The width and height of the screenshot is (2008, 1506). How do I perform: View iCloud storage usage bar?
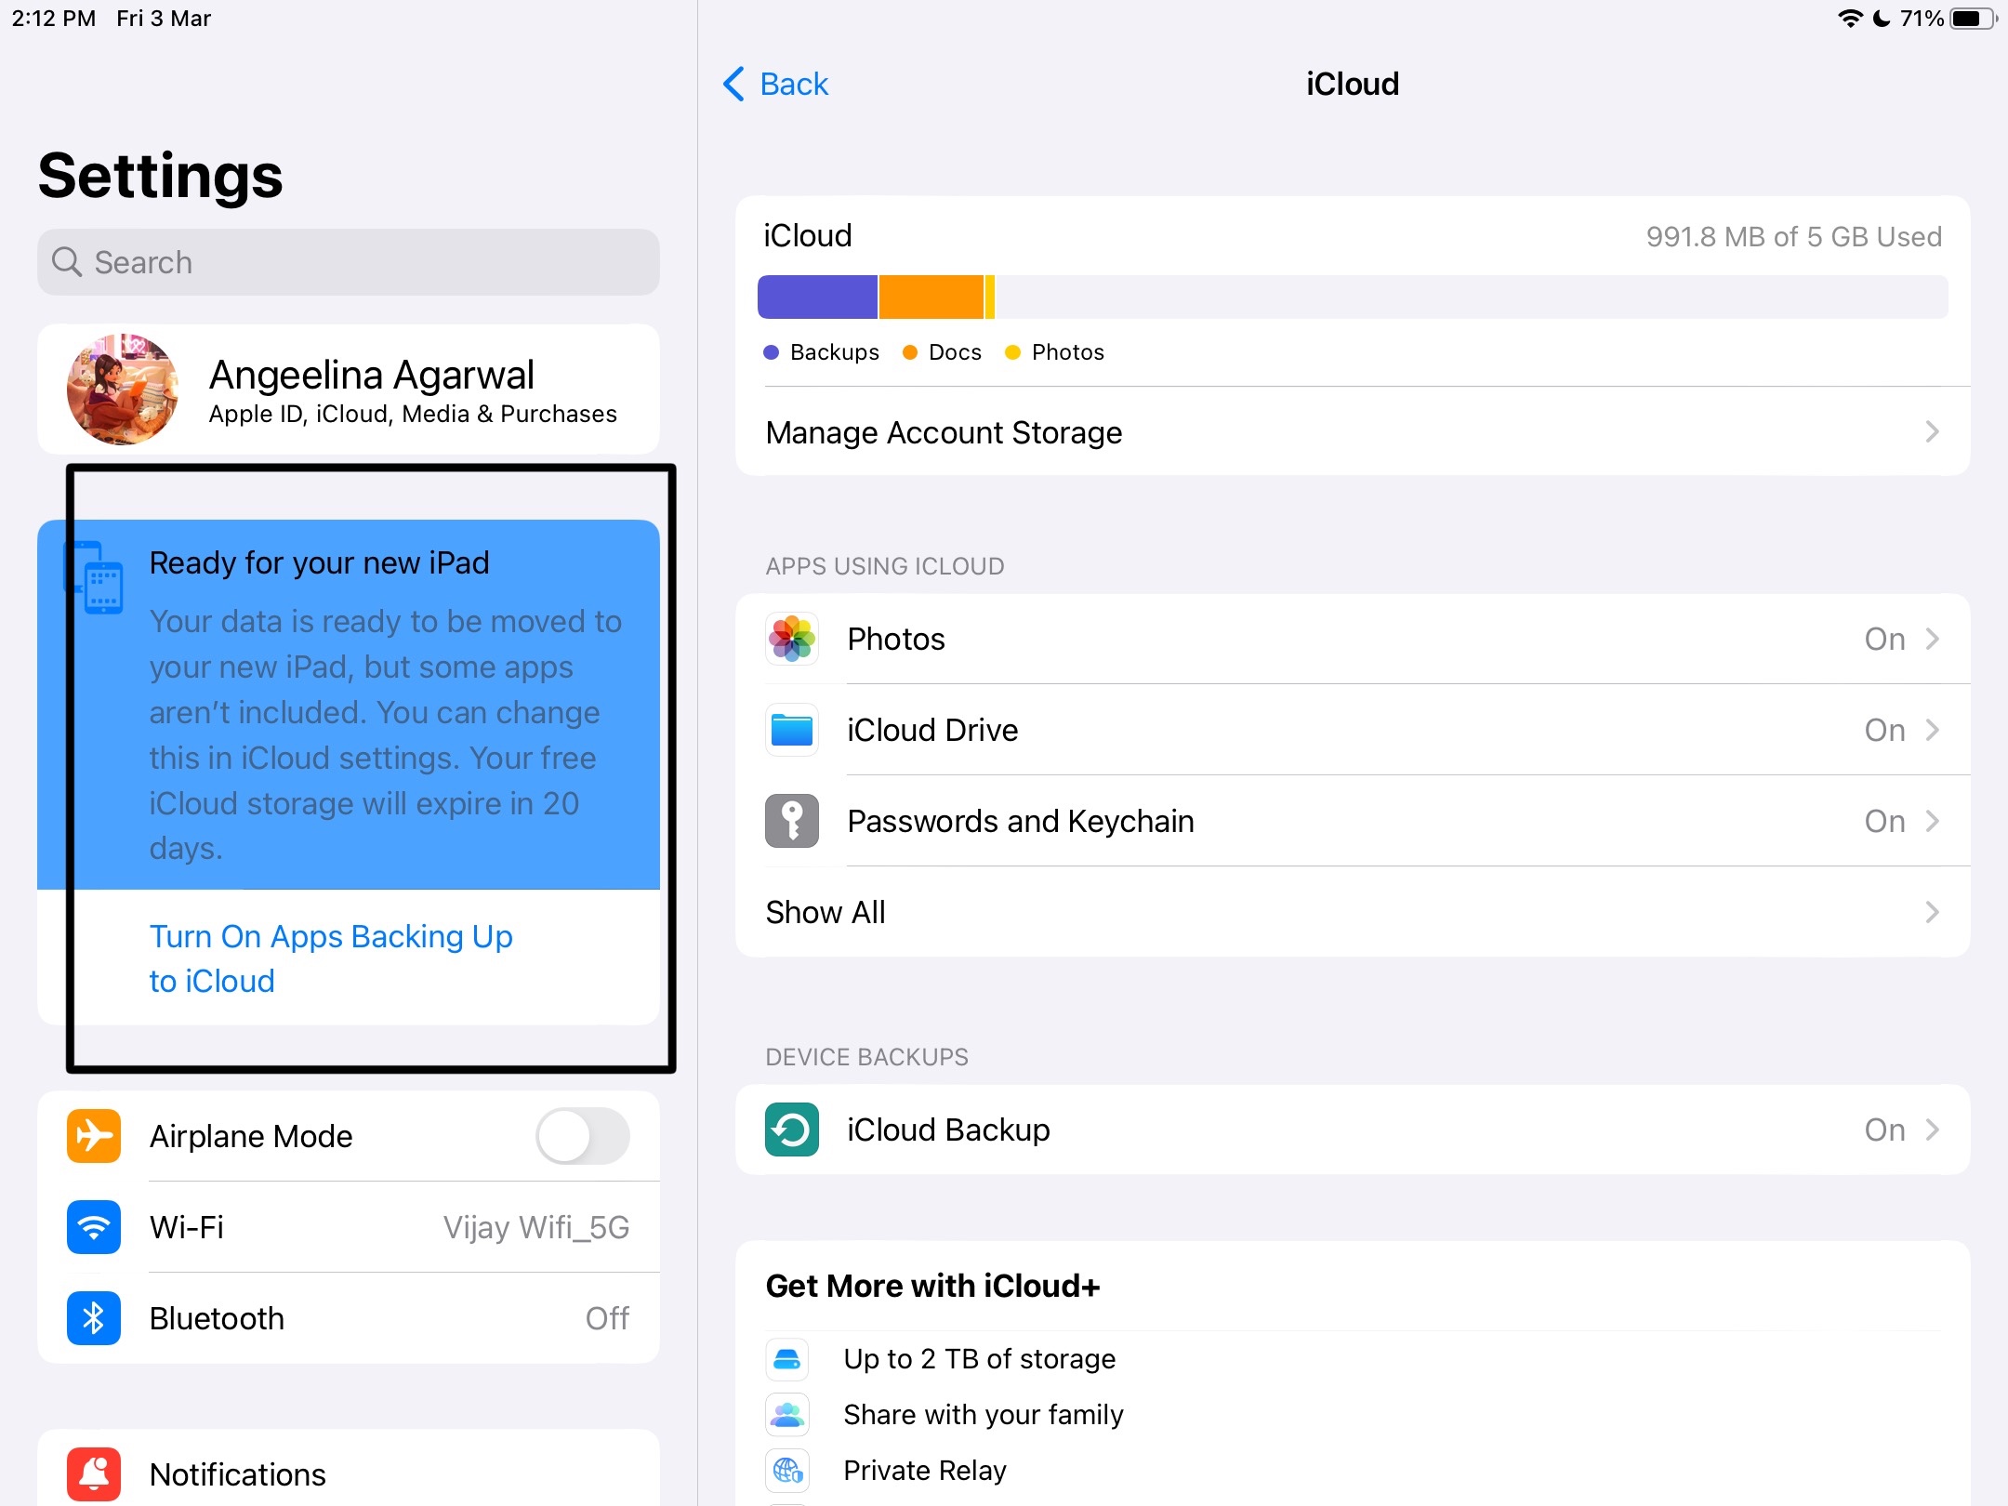click(x=1352, y=295)
